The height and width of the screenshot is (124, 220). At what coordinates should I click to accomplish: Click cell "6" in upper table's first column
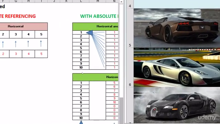(x=81, y=52)
